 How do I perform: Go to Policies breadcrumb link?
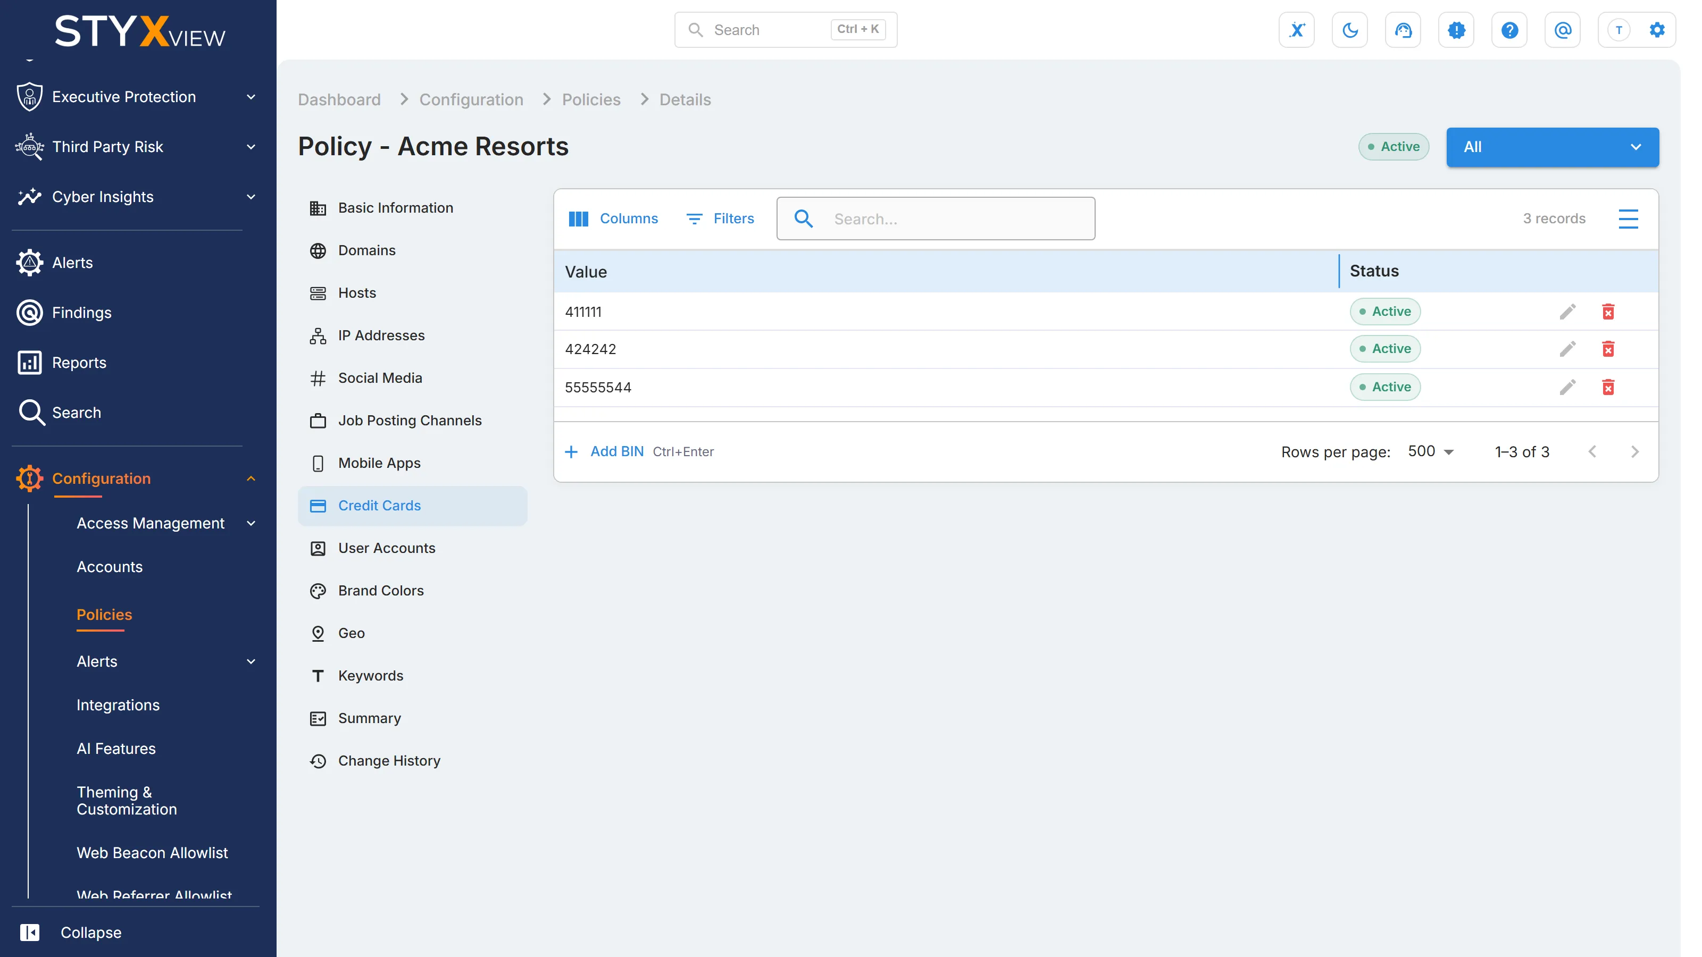click(591, 100)
